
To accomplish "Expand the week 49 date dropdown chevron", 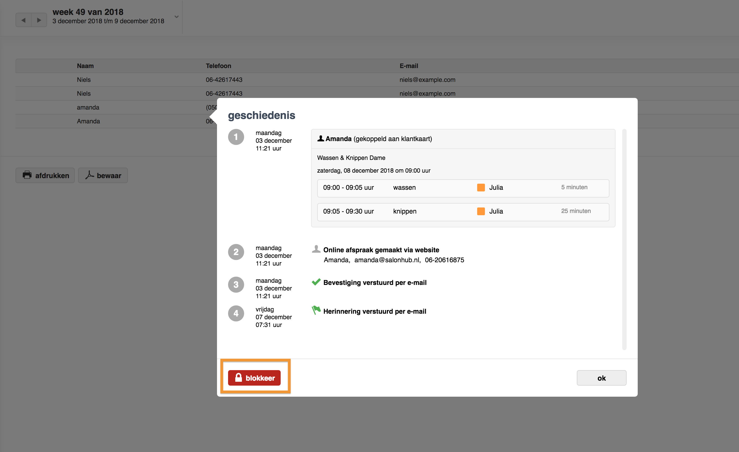I will [x=177, y=17].
